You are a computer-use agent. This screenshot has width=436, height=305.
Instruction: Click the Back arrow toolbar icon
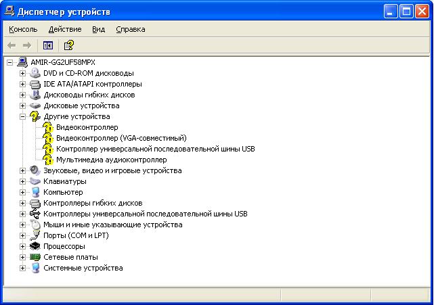tap(12, 45)
